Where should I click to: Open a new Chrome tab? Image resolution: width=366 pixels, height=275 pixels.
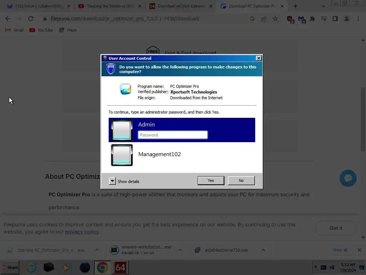click(295, 6)
